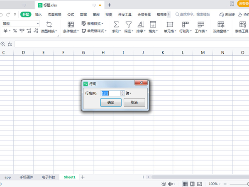This screenshot has width=249, height=187.
Task: Click the 筛选 filter funnel icon
Action: pos(129,25)
